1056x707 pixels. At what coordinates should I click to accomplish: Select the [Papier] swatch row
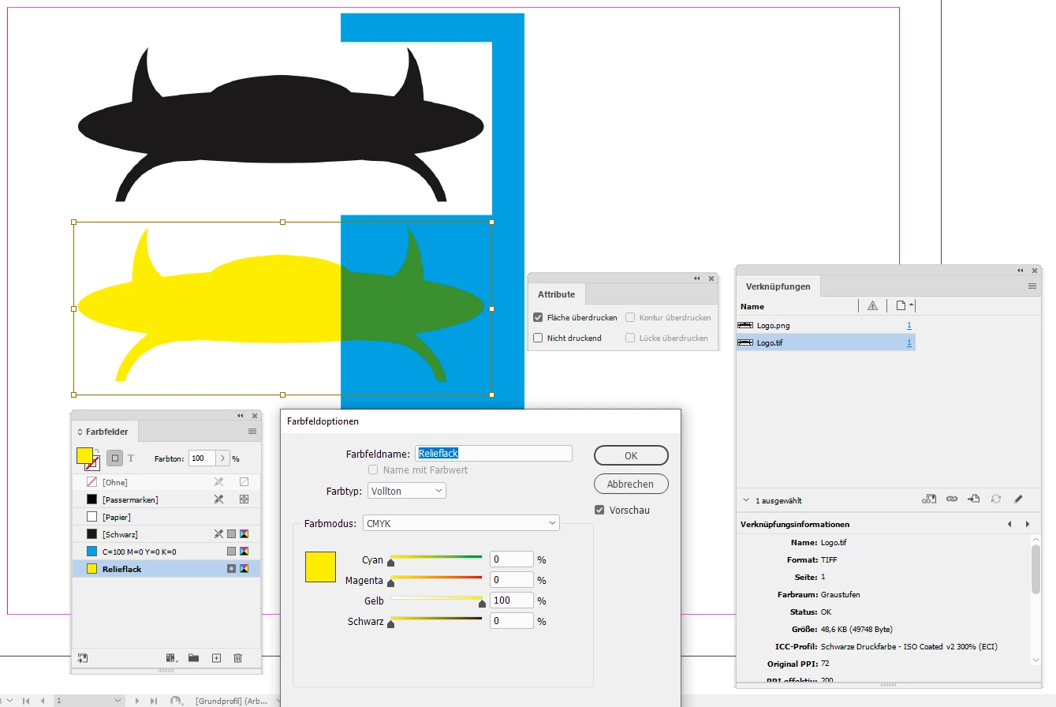point(166,517)
